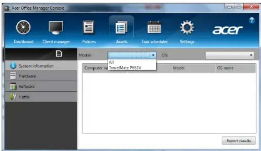This screenshot has height=151, width=261.
Task: Click Export results button
Action: 239,141
